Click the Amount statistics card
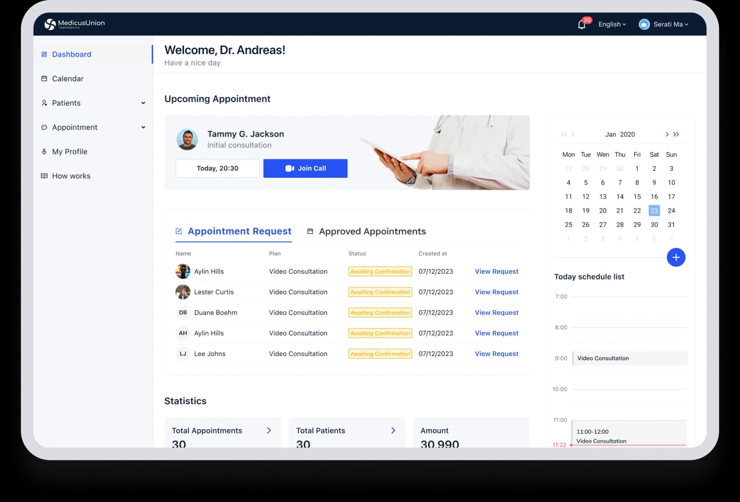 [x=471, y=433]
